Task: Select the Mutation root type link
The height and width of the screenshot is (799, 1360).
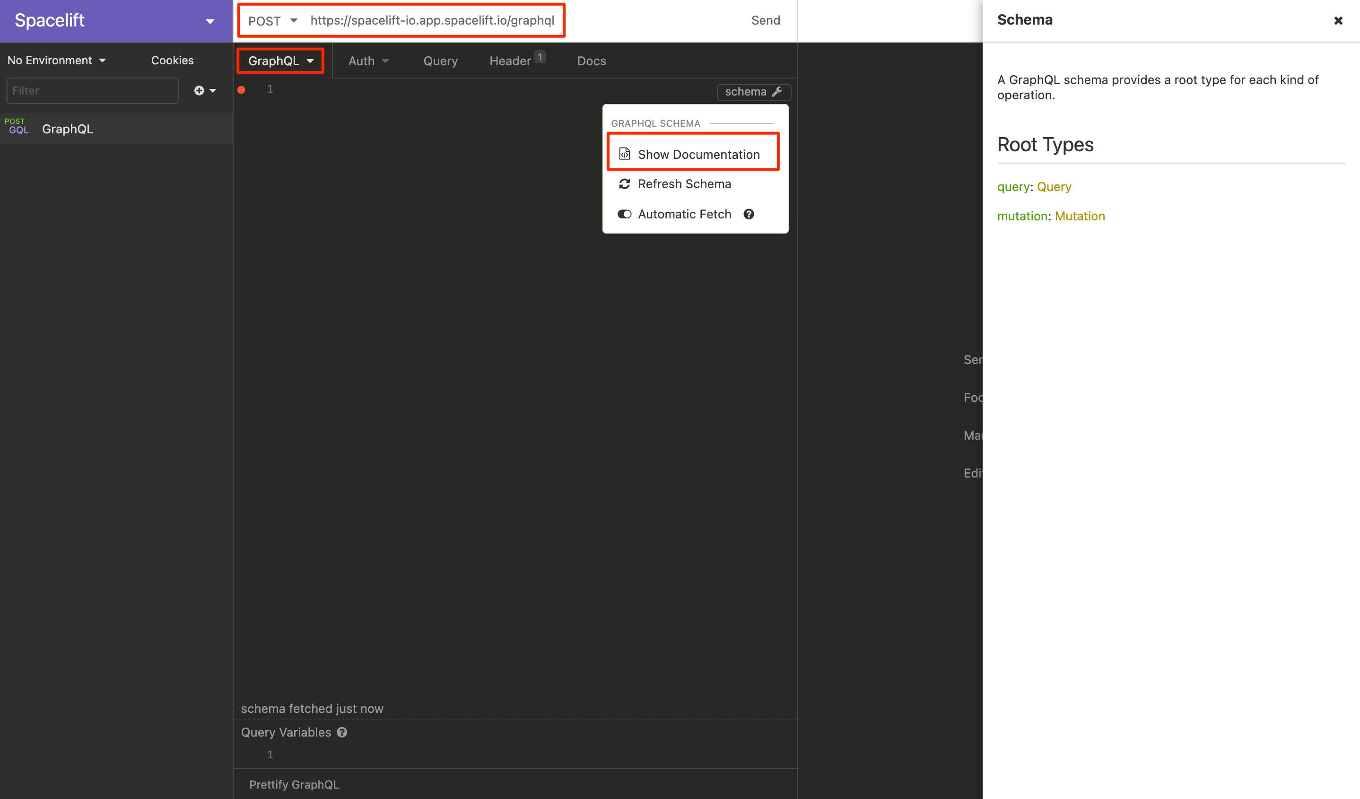Action: [1080, 216]
